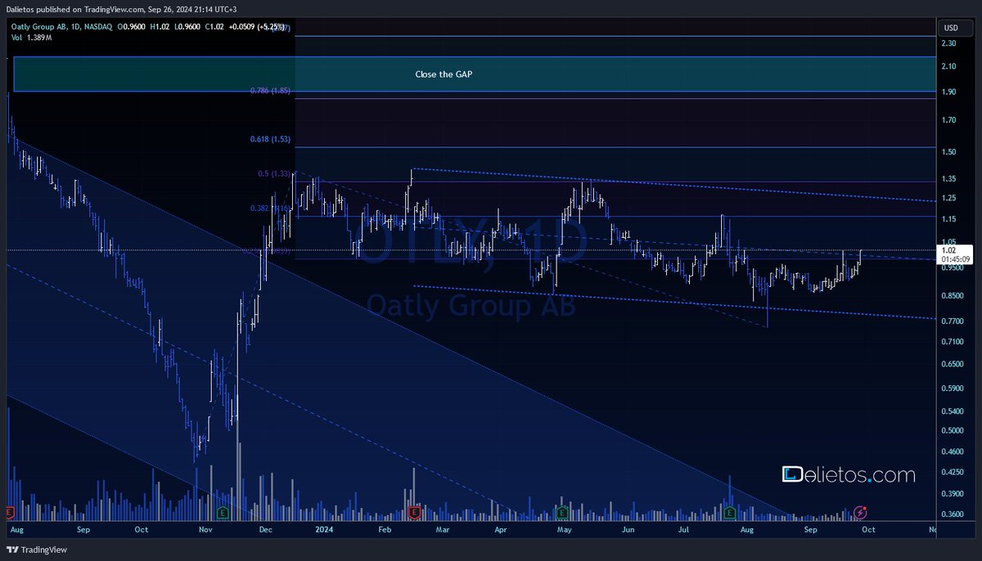The image size is (982, 561).
Task: Click the 0.5000 price axis label
Action: [x=953, y=431]
